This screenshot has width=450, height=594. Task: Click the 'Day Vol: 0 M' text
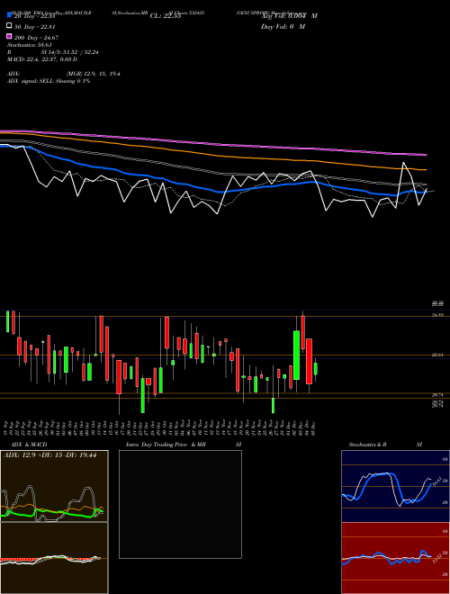283,26
